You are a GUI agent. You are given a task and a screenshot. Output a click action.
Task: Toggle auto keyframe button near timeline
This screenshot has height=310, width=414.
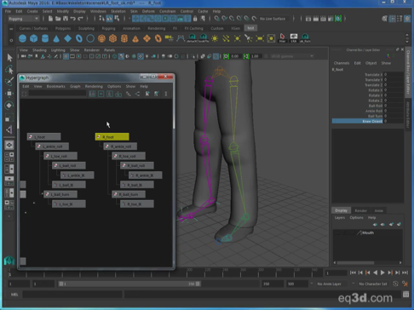(395, 284)
